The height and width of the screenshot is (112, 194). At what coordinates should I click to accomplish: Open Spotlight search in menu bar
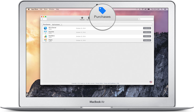coord(162,9)
